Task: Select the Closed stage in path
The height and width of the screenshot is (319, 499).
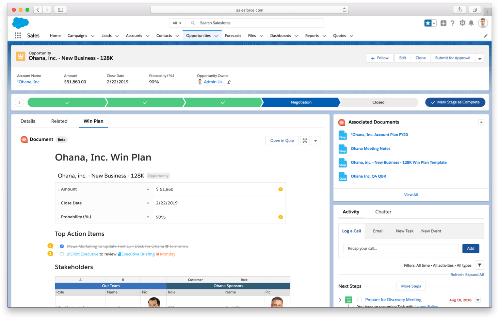Action: 378,102
